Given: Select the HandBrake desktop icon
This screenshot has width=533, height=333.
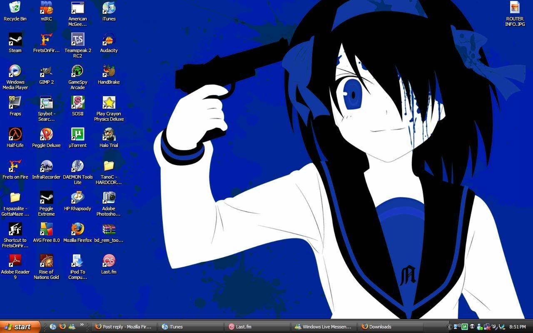Looking at the screenshot, I should [109, 75].
